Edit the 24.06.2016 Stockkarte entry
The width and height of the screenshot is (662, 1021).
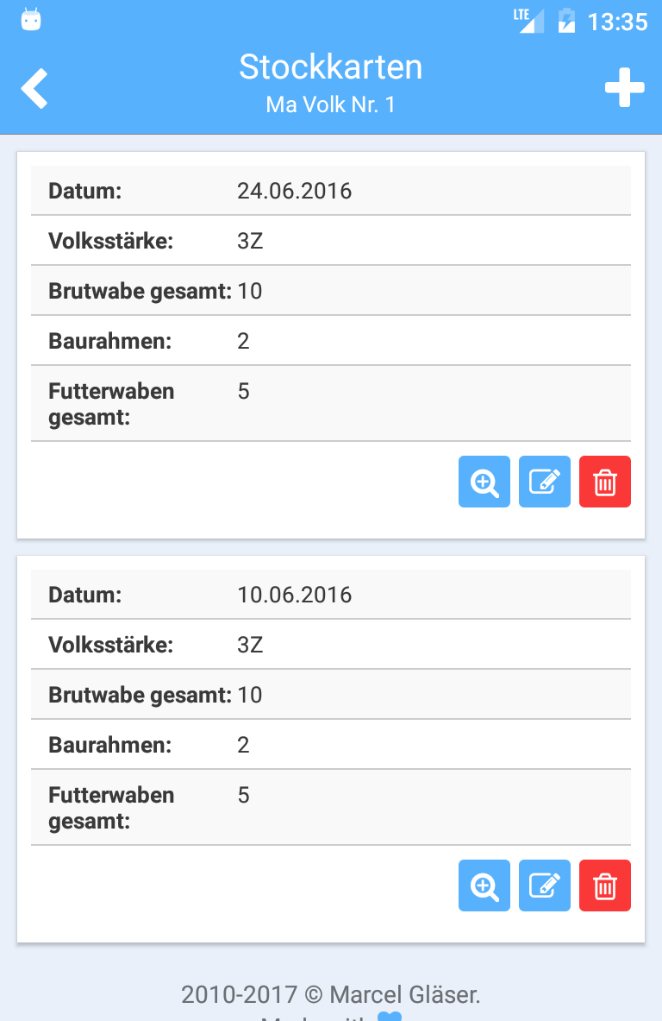pyautogui.click(x=545, y=482)
